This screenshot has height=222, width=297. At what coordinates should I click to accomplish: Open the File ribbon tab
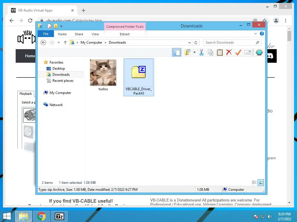tap(46, 34)
